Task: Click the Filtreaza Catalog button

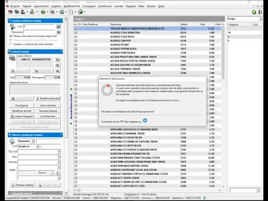Action: click(22, 185)
